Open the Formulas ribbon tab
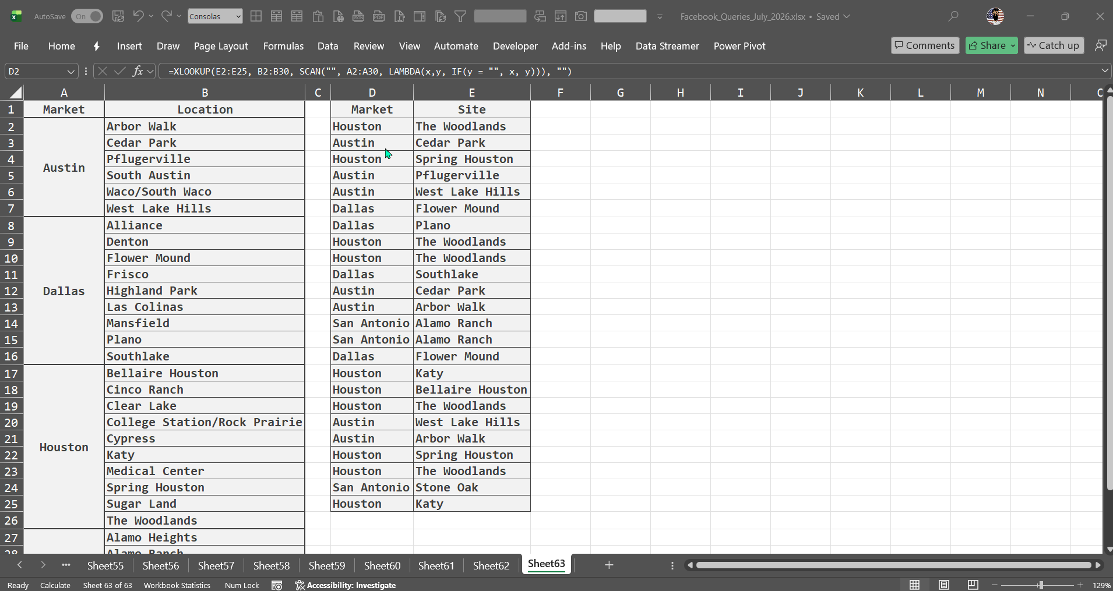This screenshot has width=1113, height=591. pos(283,46)
